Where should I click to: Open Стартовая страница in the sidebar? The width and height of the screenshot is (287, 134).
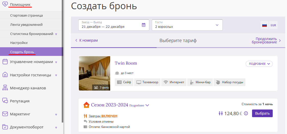click(31, 15)
